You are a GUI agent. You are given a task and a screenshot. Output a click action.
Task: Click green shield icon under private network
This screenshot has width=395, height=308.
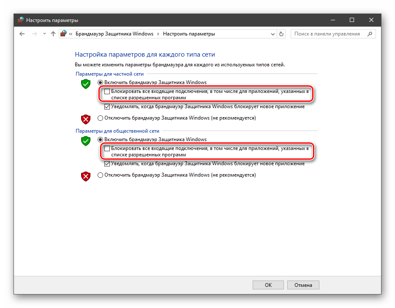click(86, 84)
